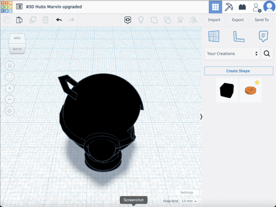This screenshot has width=276, height=207.
Task: Select the Ruler tool
Action: tap(239, 36)
